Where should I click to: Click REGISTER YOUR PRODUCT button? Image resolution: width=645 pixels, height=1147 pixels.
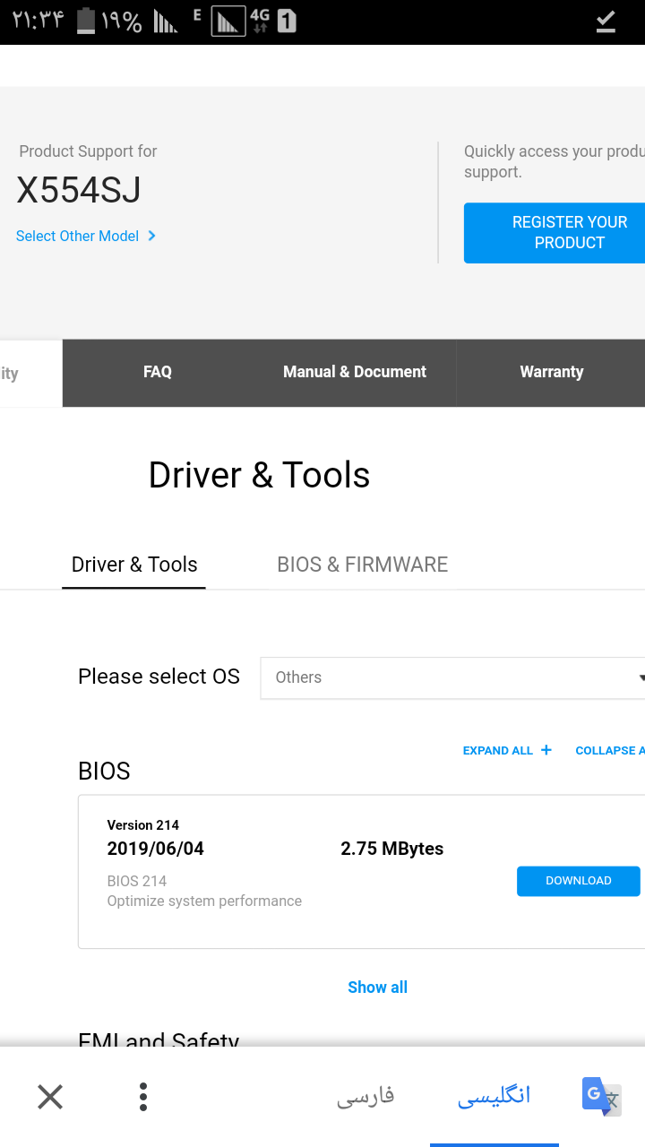(555, 233)
